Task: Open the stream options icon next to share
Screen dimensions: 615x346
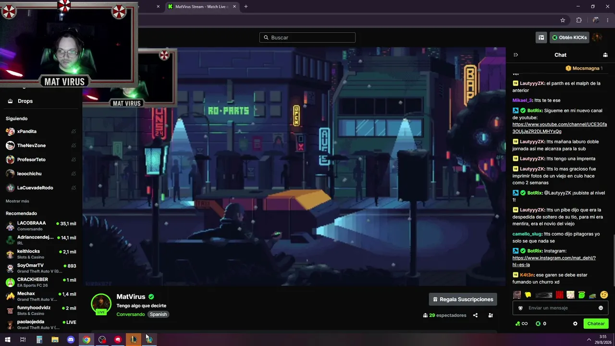Action: [x=491, y=315]
